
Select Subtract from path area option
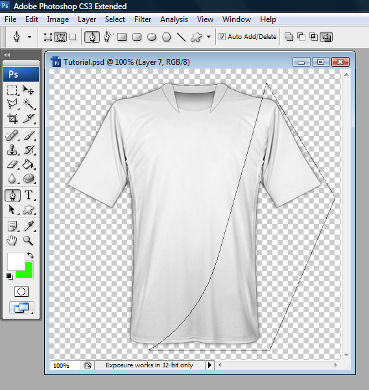302,37
